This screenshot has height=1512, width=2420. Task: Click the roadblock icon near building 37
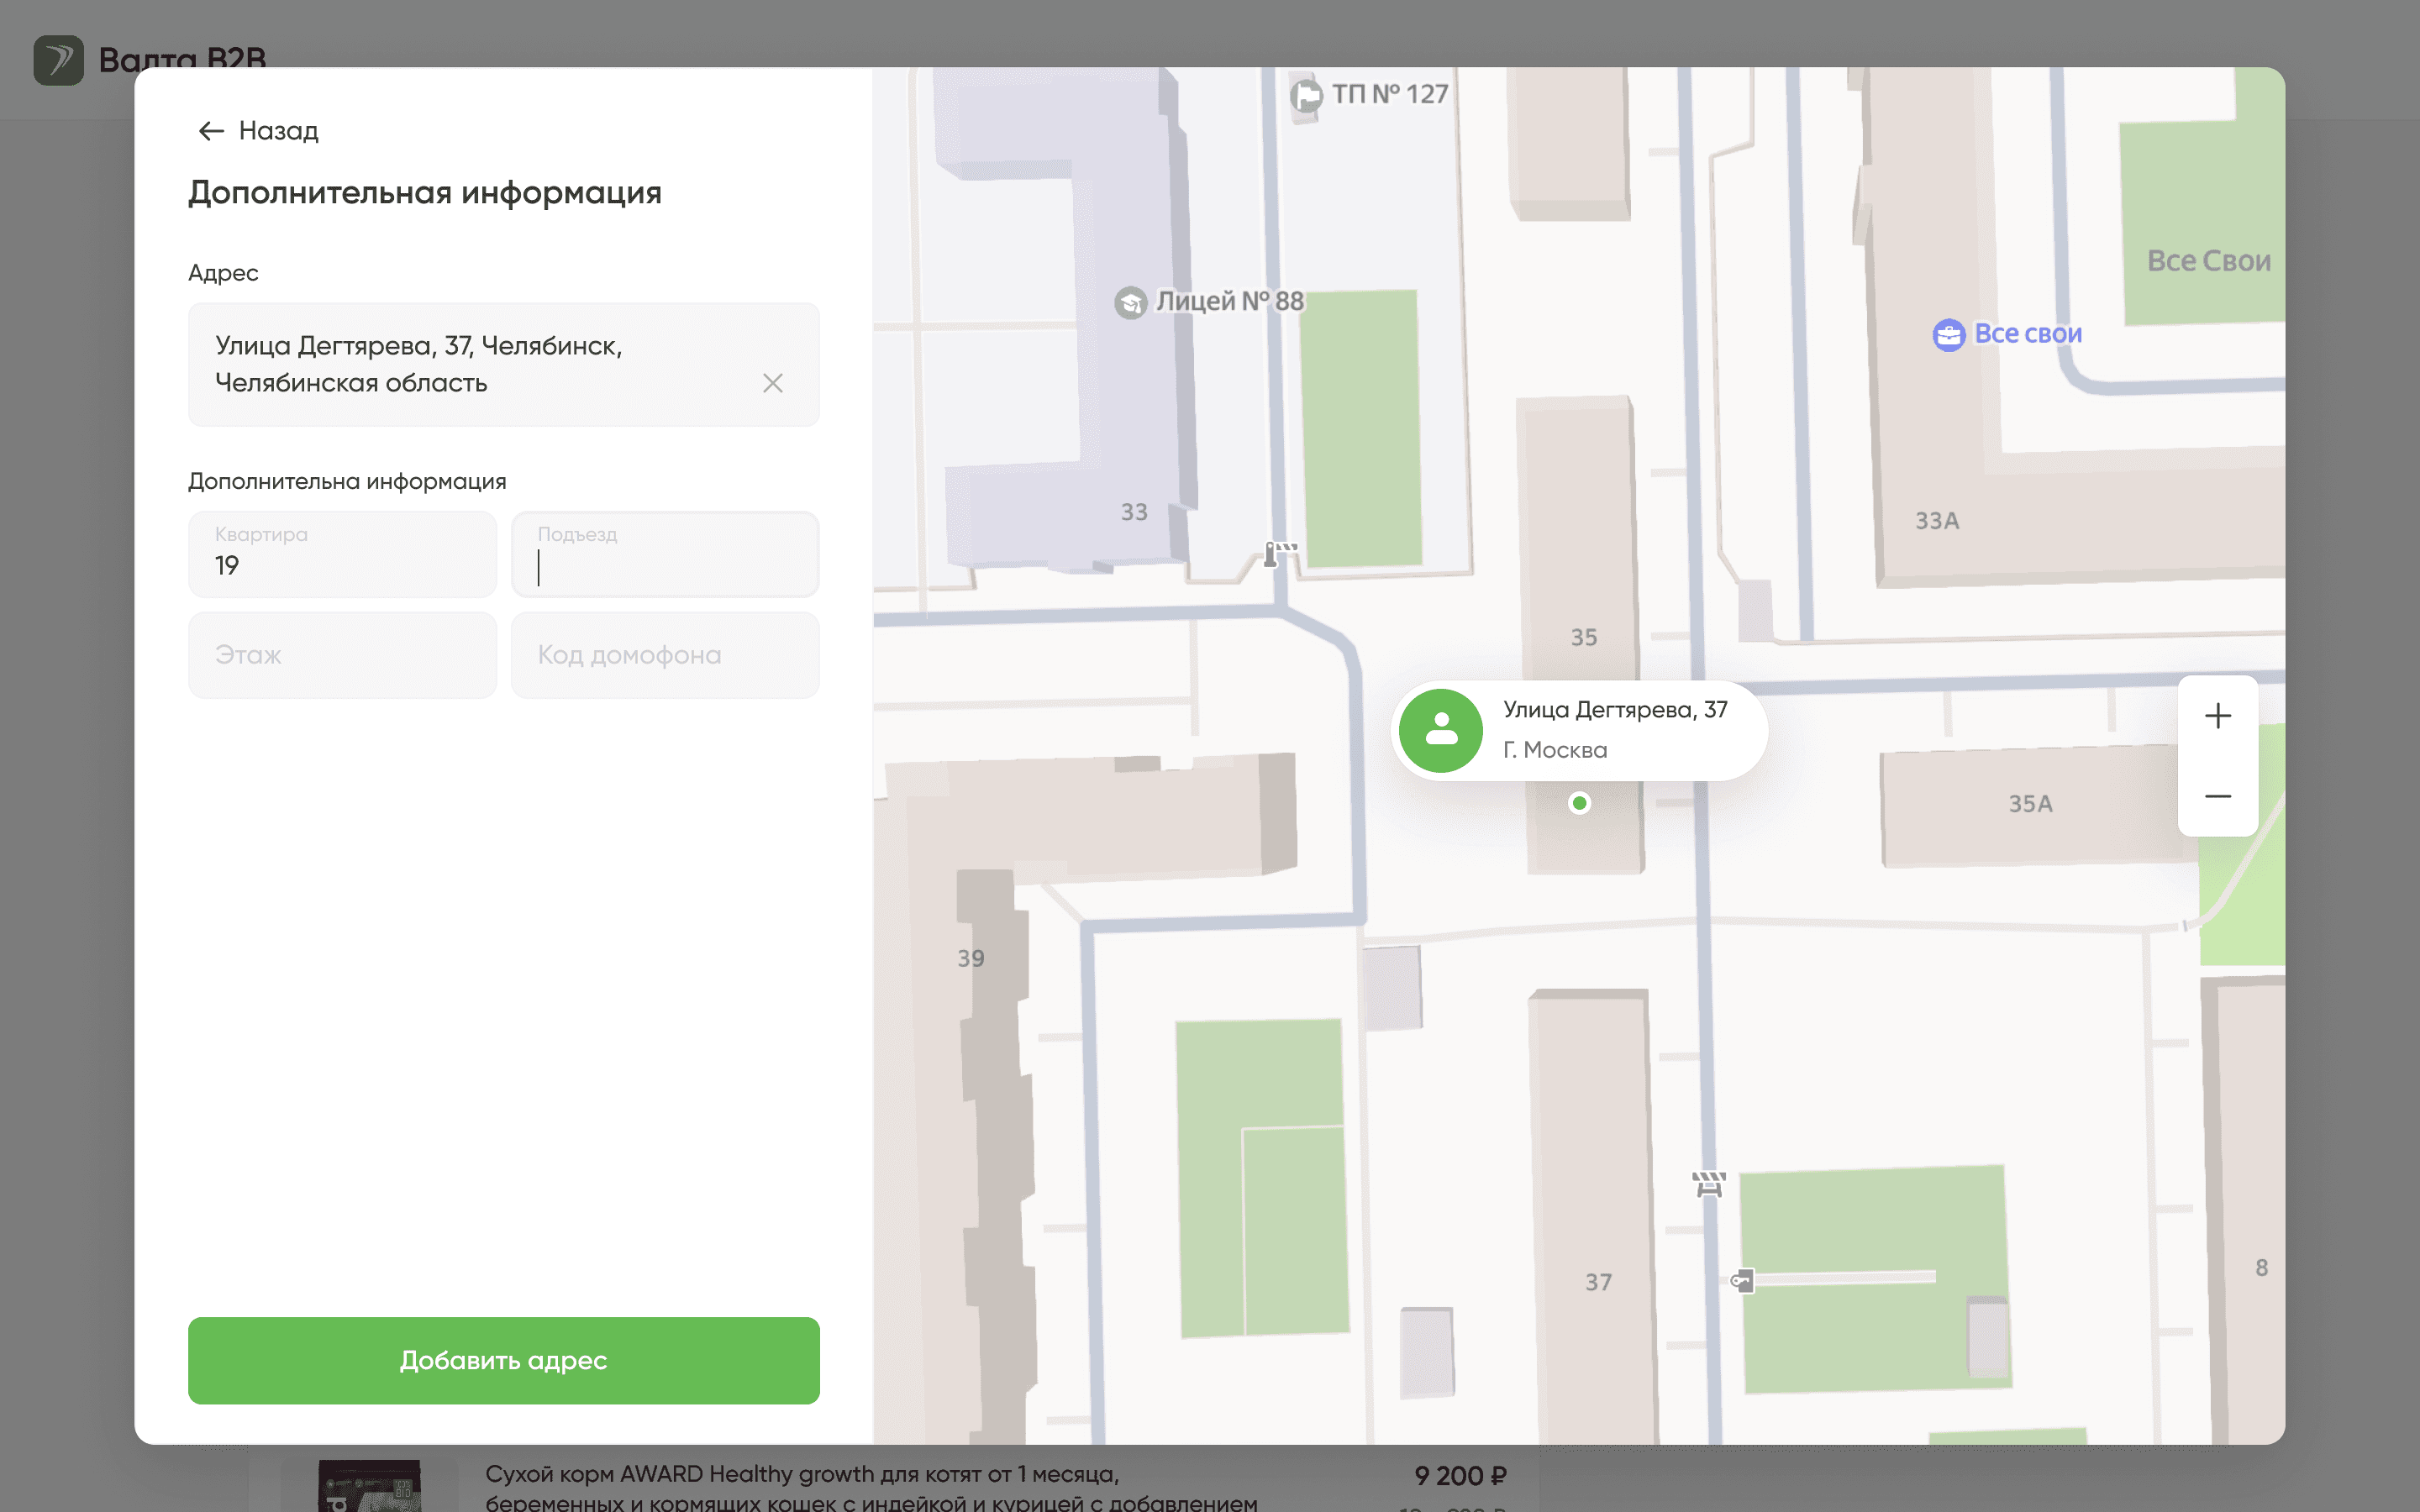click(x=1709, y=1184)
